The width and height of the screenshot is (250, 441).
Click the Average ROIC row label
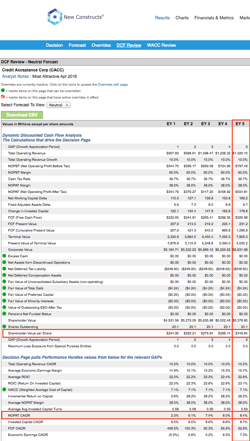[19, 377]
